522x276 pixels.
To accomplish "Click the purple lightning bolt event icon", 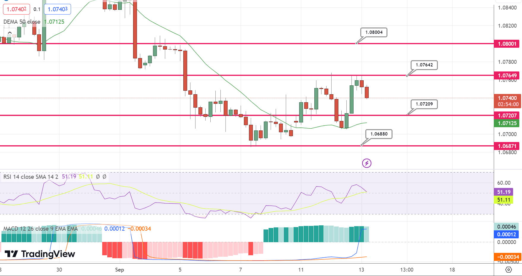I will (x=367, y=163).
